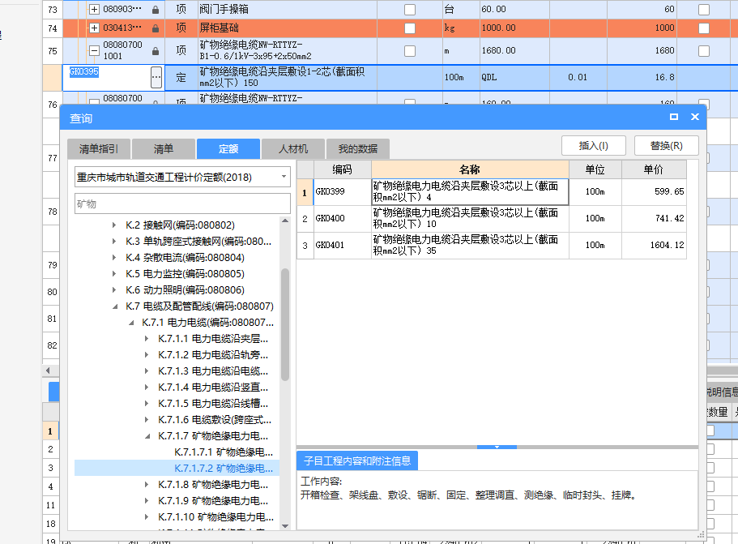The height and width of the screenshot is (544, 738).
Task: Click horizontal scrollbar left arrow in main window
Action: point(48,371)
